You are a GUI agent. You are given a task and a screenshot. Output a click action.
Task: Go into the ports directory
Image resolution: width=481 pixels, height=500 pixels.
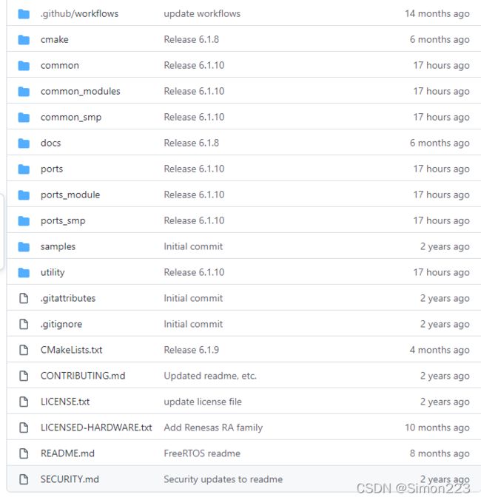[x=52, y=169]
